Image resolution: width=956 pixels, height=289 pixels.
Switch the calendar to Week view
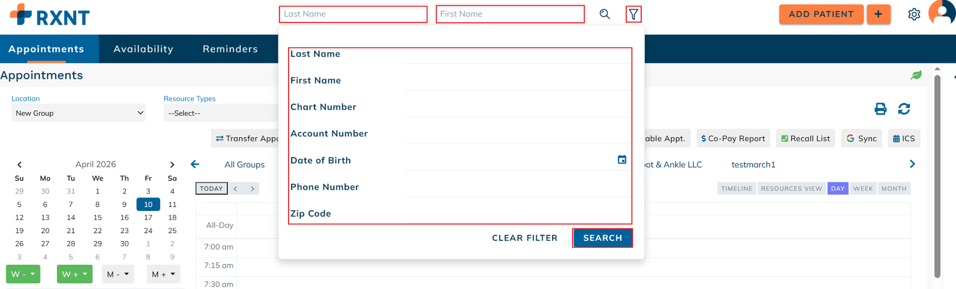pos(863,188)
